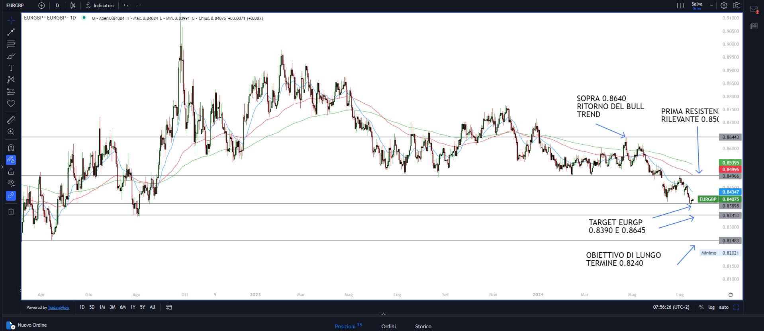The image size is (764, 331).
Task: Remove drawings with the trash icon
Action: pos(11,212)
